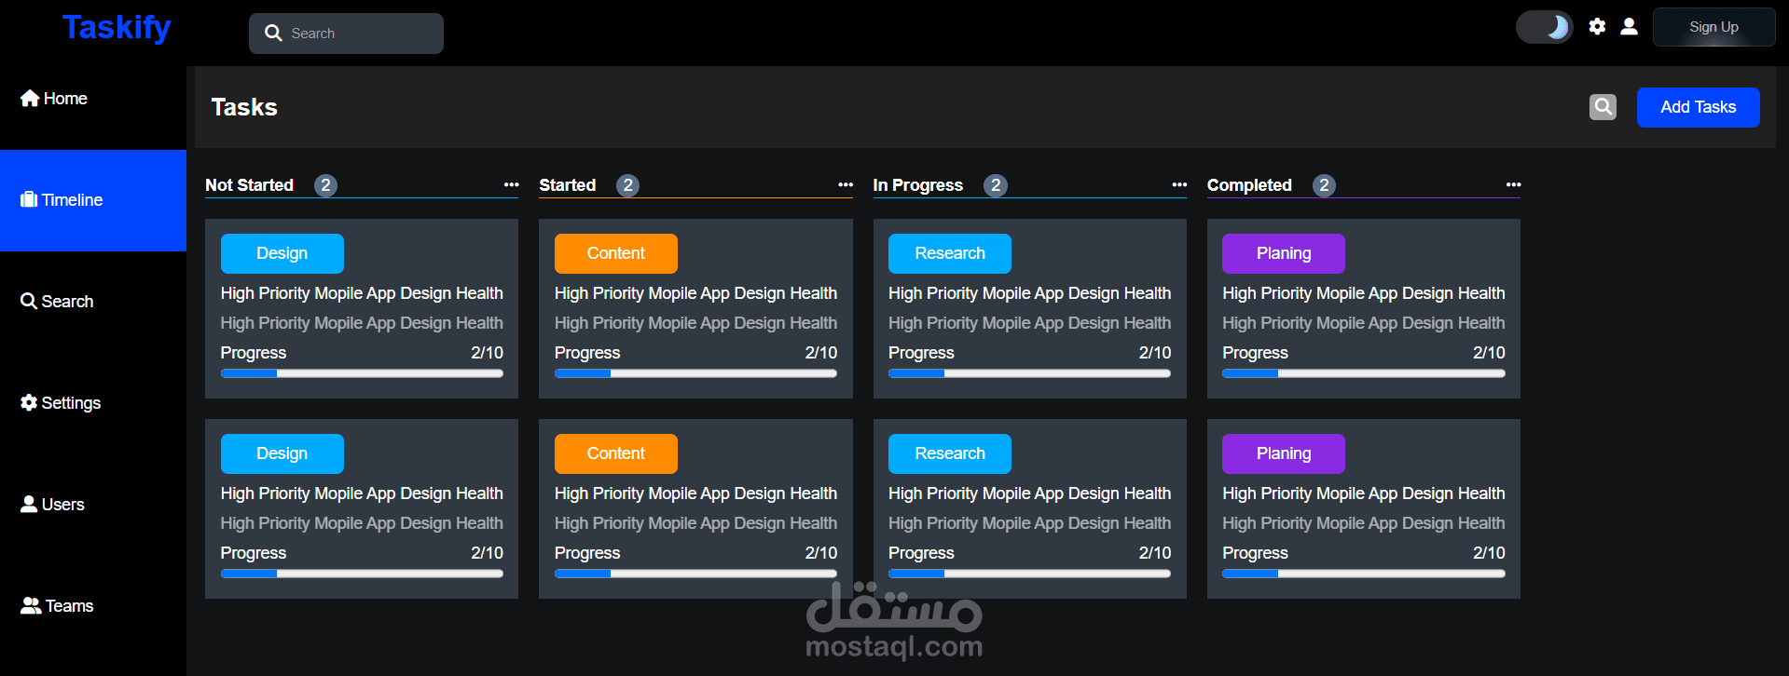Open the In Progress column options menu
The height and width of the screenshot is (676, 1789).
[1179, 184]
